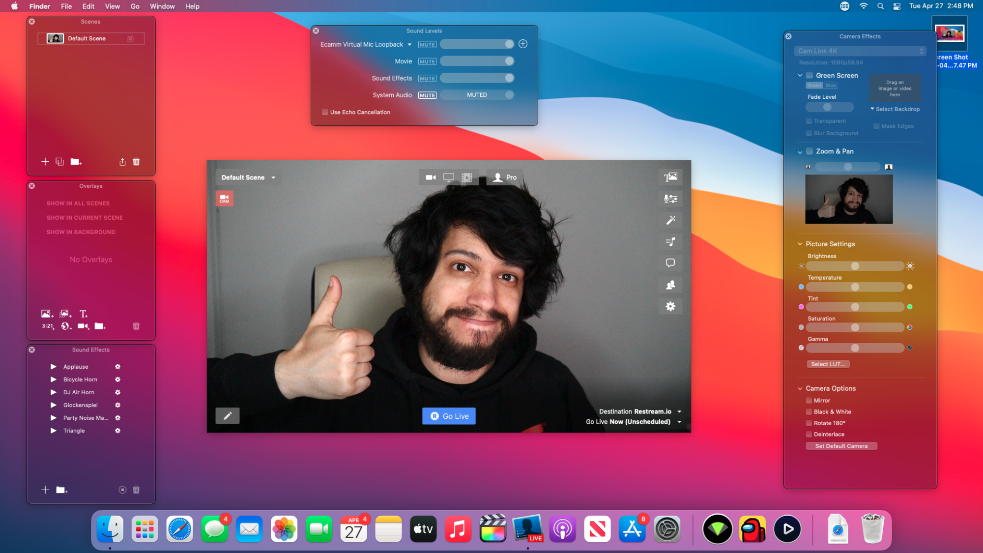Enable the Black & White checkbox
Screen dimensions: 983x553
pos(809,412)
